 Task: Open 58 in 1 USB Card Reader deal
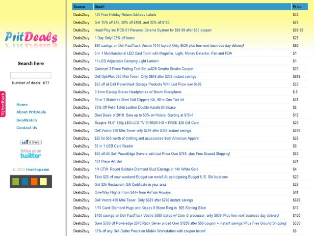pyautogui.click(x=114, y=146)
